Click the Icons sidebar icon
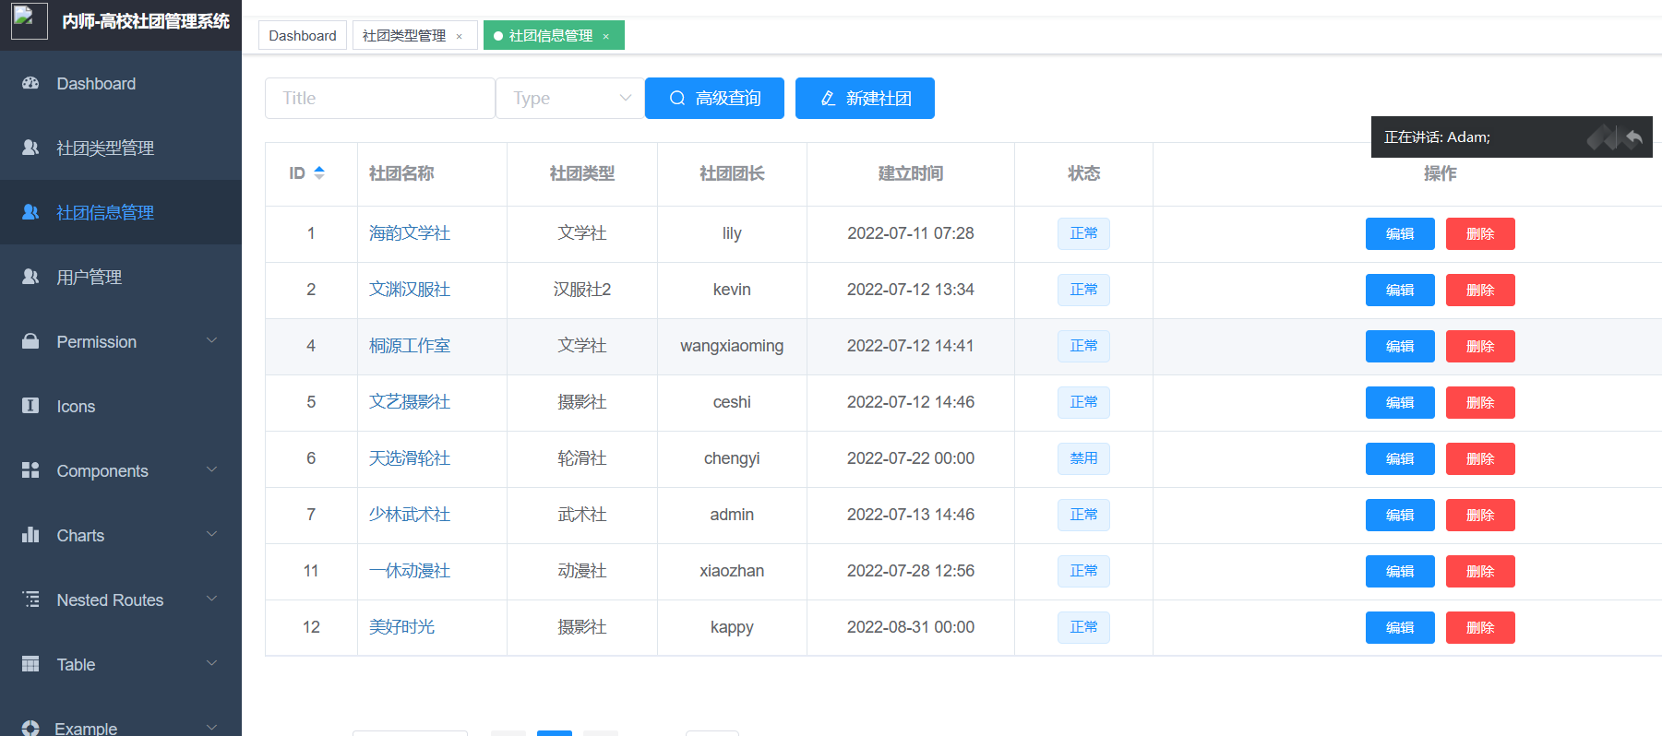1662x736 pixels. click(30, 406)
